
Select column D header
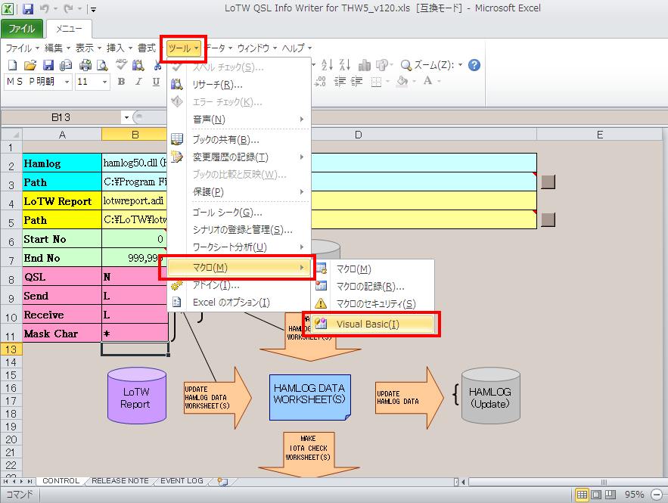pos(358,135)
